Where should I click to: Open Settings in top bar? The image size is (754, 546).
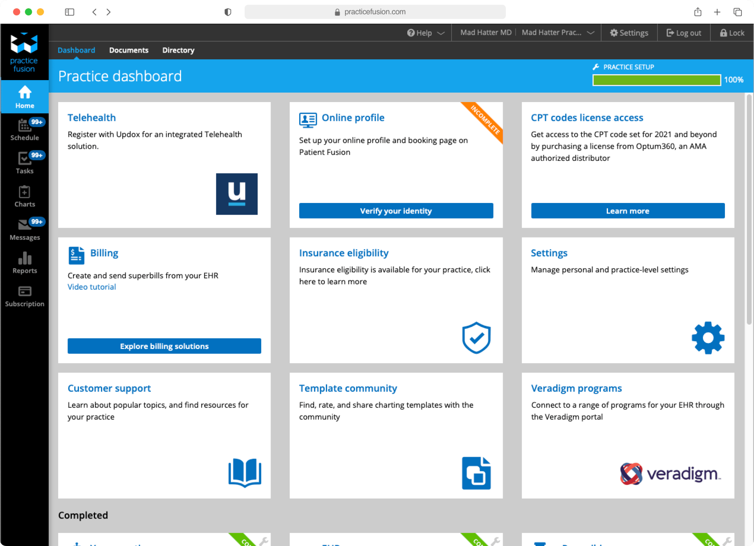pos(629,33)
